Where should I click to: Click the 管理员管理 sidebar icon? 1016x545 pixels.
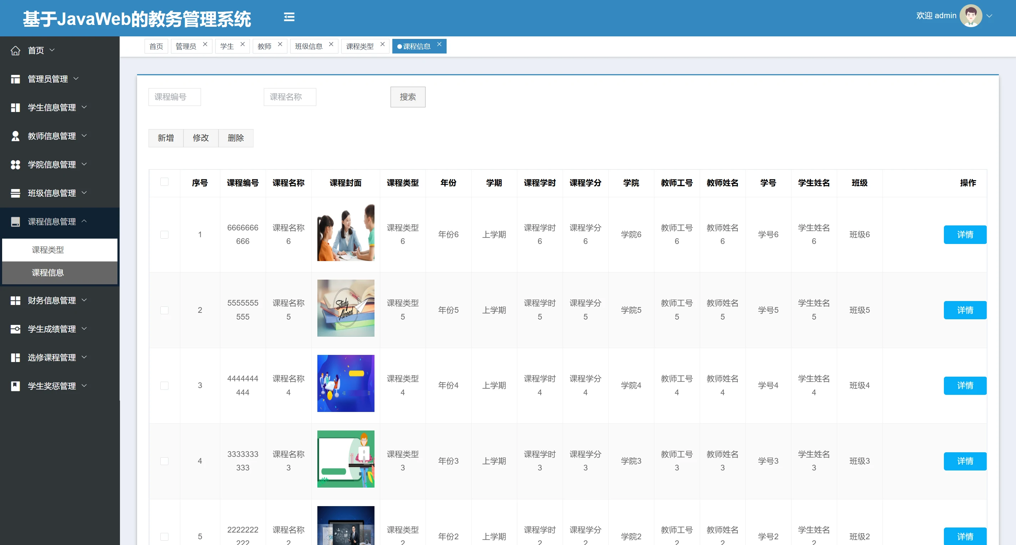coord(15,79)
